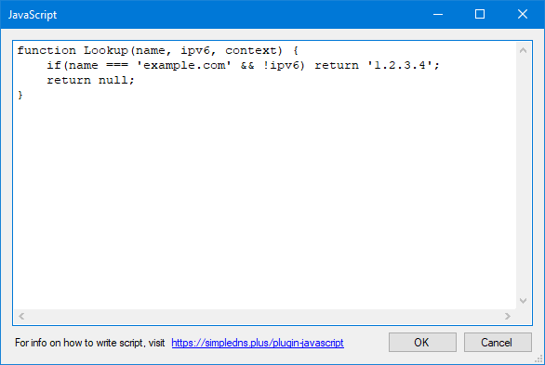Click the horizontal scrollbar right arrow

pyautogui.click(x=508, y=316)
